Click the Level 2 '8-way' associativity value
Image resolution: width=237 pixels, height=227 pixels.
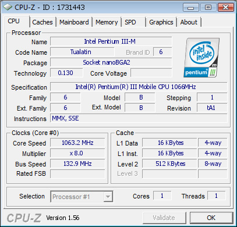coord(213,164)
